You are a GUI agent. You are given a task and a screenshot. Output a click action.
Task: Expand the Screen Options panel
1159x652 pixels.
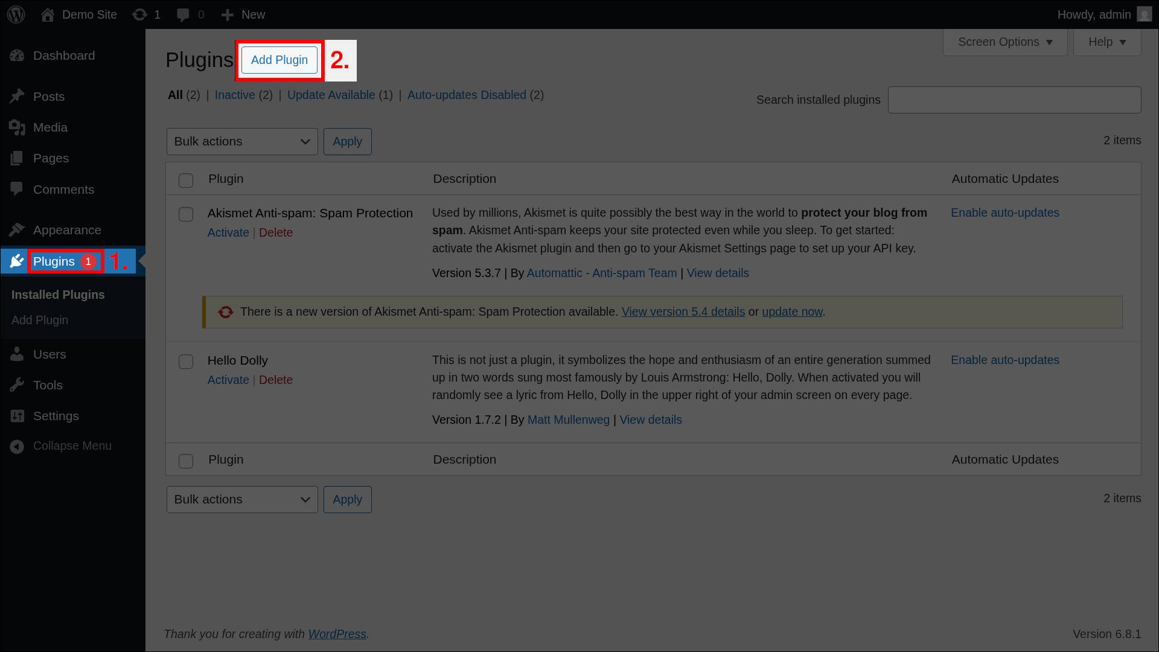tap(1004, 42)
